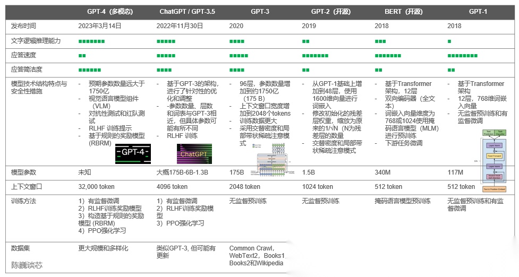Click GPT-4 step 1) 有监督微调
This screenshot has width=519, height=277.
click(99, 201)
